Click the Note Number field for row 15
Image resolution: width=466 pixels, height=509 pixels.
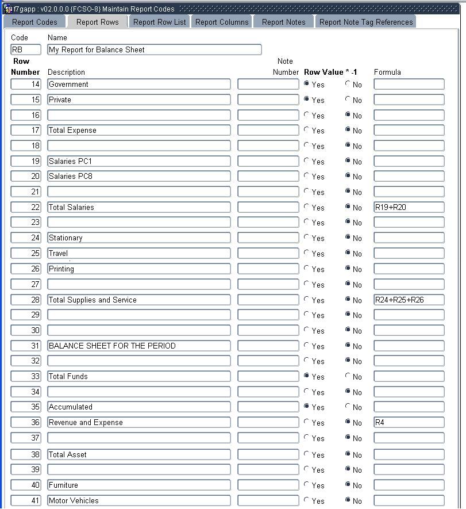(268, 99)
